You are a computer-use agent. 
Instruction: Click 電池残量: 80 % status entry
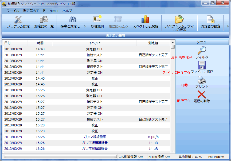190,157
